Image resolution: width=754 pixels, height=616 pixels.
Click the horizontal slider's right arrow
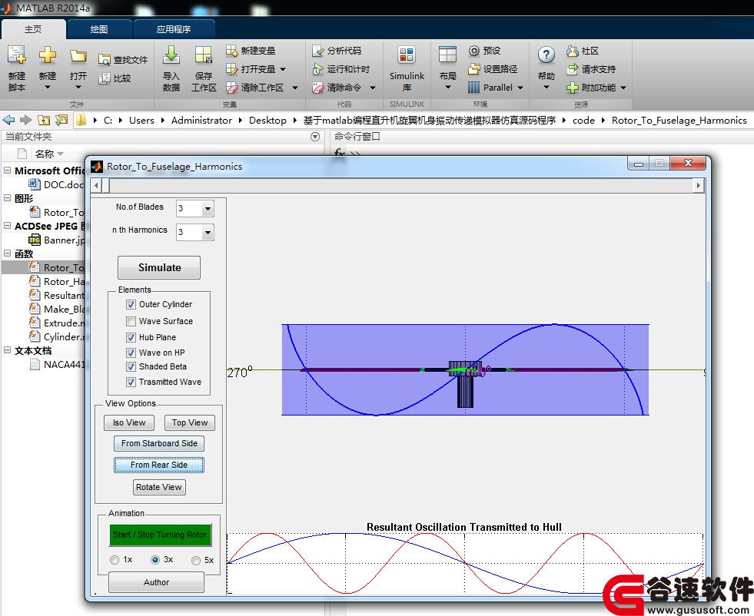(x=698, y=185)
